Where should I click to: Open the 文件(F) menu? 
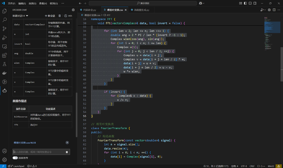tap(11, 3)
